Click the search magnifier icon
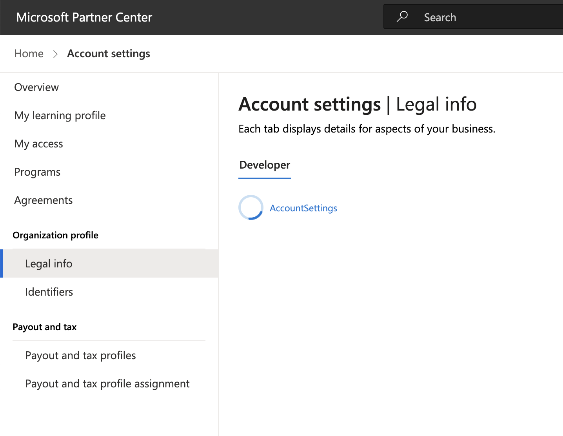563x436 pixels. coord(402,17)
